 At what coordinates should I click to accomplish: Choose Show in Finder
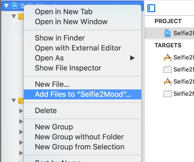60,38
